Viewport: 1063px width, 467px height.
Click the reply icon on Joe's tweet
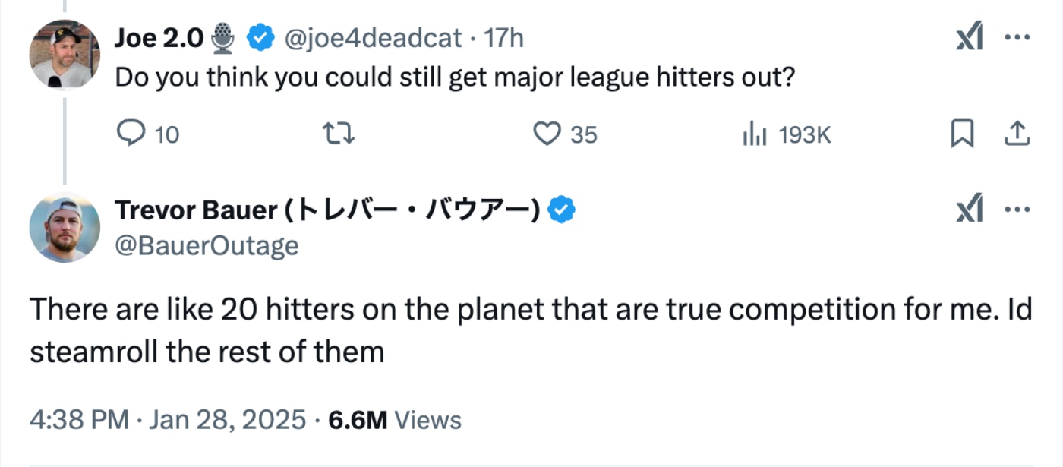(131, 134)
